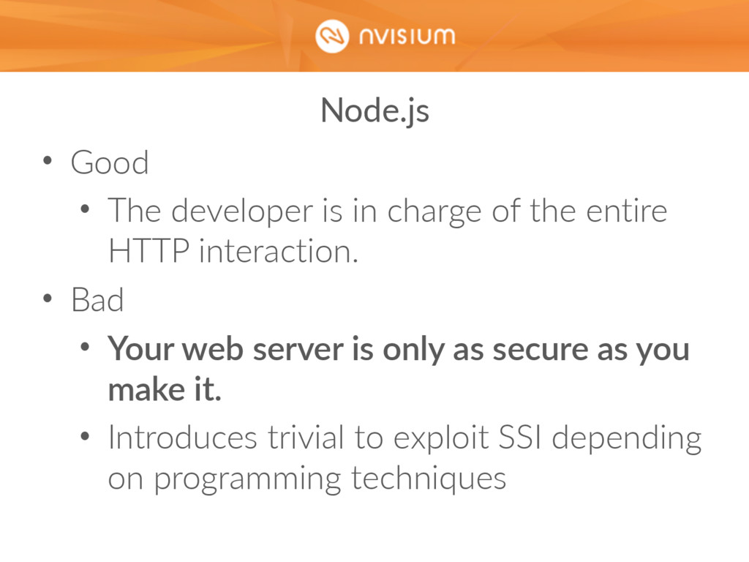This screenshot has height=562, width=749.
Task: Click the text 'on programming techniques'
Action: (x=306, y=479)
